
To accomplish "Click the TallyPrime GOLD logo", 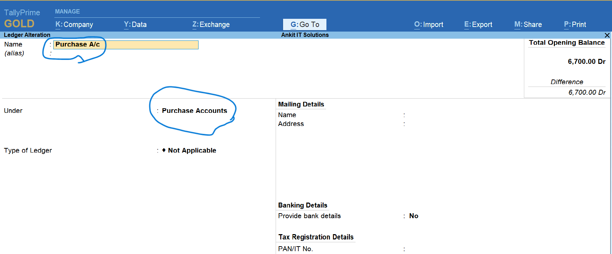I will pos(22,19).
